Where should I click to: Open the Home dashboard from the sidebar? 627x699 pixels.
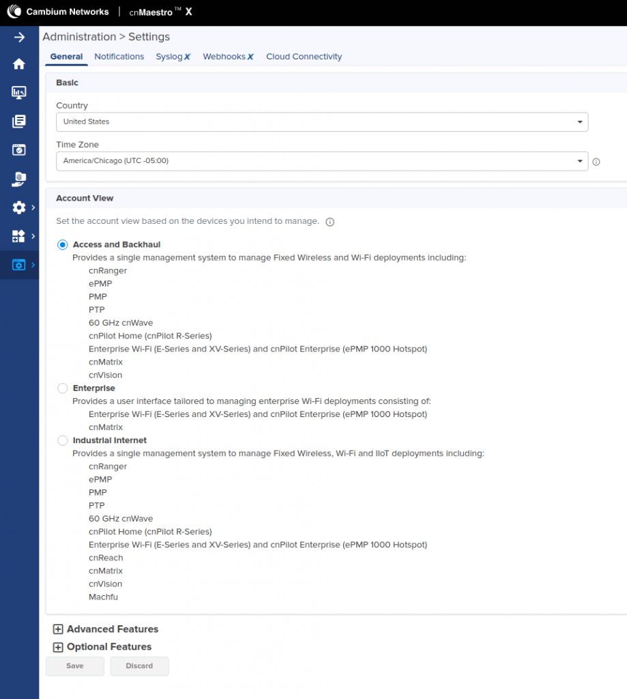18,63
